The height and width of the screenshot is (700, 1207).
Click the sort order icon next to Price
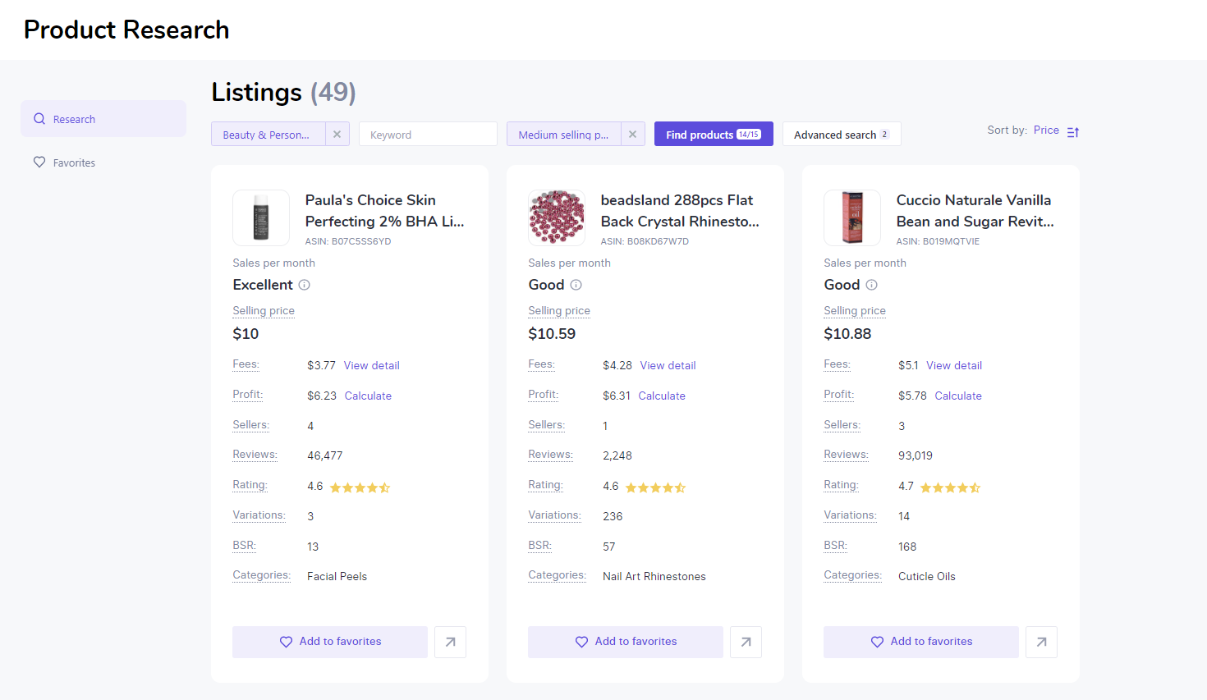1073,131
